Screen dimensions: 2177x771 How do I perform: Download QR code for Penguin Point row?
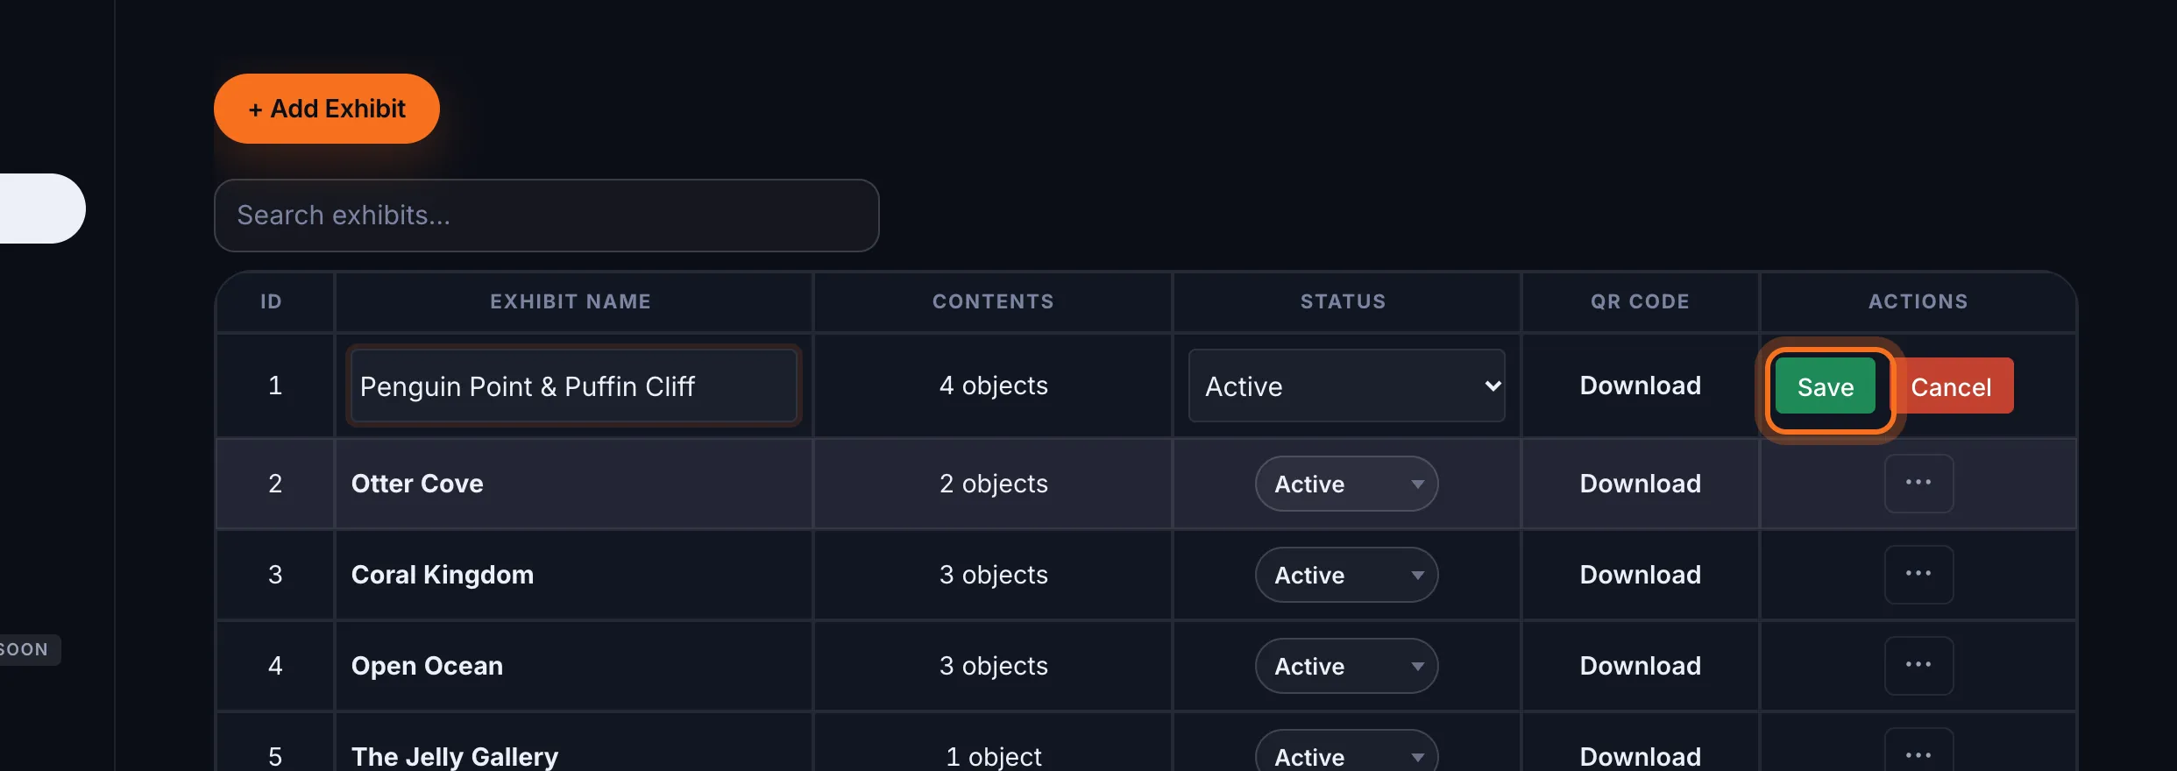[1640, 385]
